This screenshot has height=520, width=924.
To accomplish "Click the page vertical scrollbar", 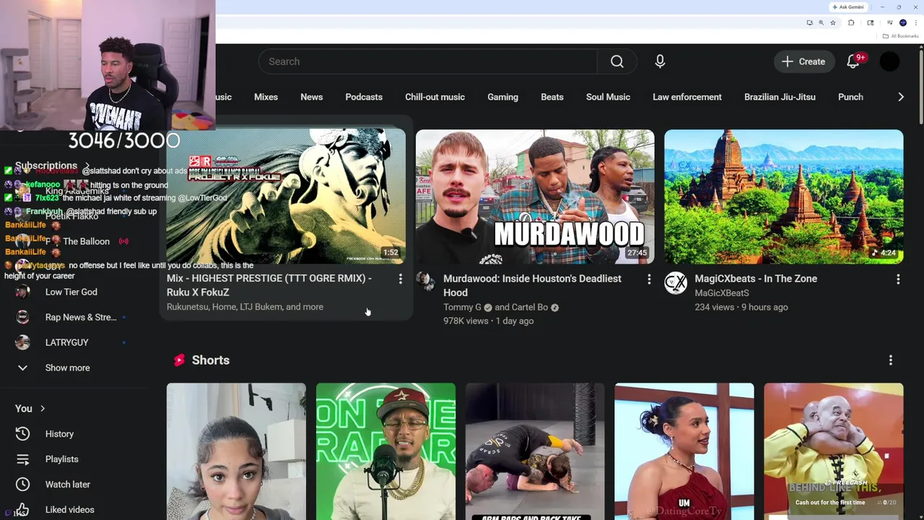I will (920, 87).
